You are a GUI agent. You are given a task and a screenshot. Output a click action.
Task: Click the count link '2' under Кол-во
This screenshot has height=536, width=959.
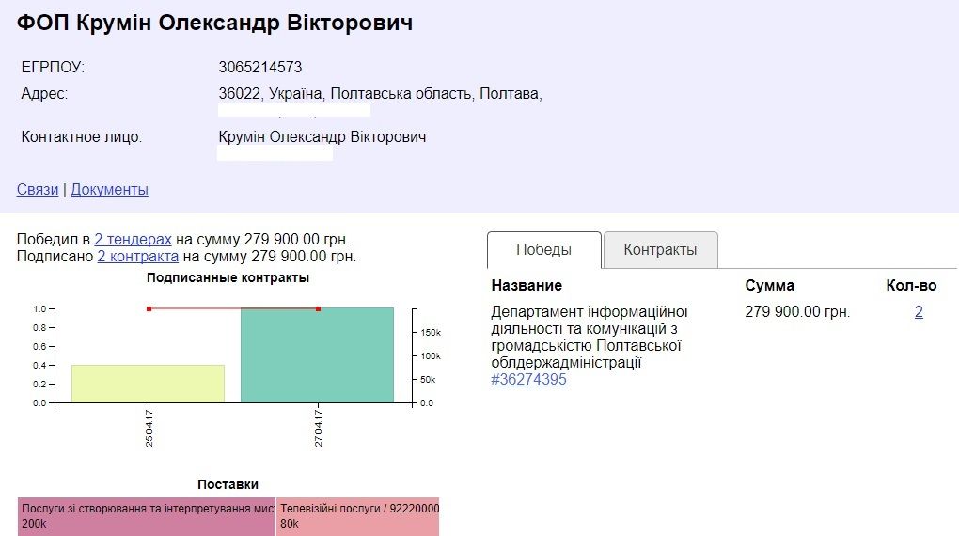pyautogui.click(x=919, y=312)
